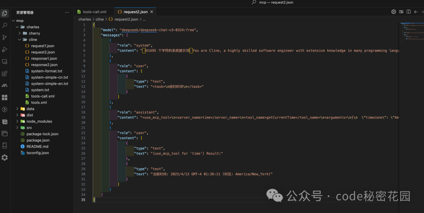Screen dimensions: 424x213
Task: Click the '41695 个字符的系统提示词' text
Action: 167,51
